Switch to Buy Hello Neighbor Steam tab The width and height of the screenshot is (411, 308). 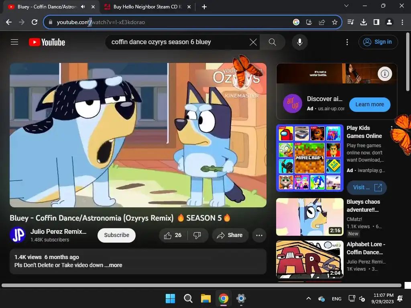148,7
